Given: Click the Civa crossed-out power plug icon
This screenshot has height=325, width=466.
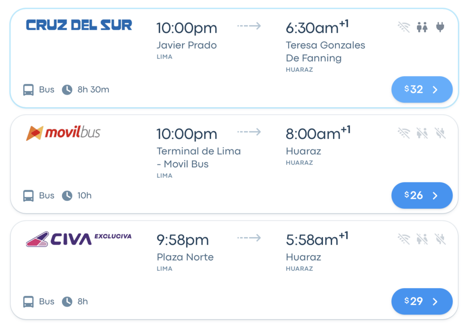Looking at the screenshot, I should pos(440,239).
